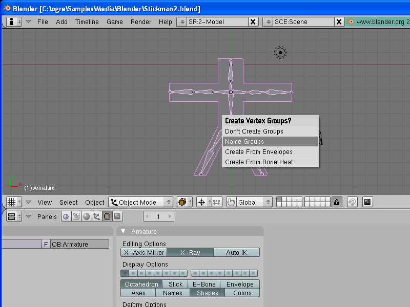Switch to Editing context icon
Viewport: 410px width, 307px height.
click(x=107, y=216)
